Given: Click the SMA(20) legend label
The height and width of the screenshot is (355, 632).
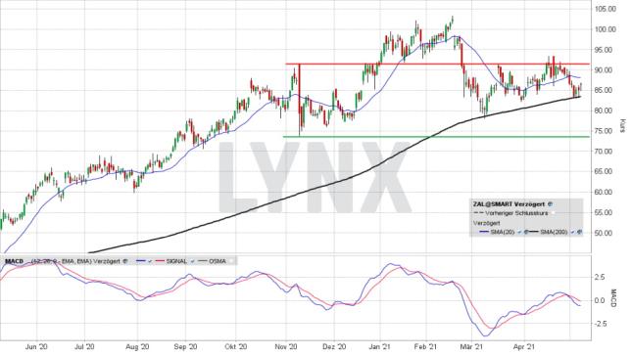Looking at the screenshot, I should [x=503, y=232].
